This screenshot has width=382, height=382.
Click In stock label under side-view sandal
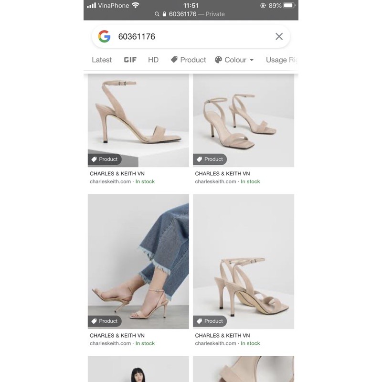145,181
